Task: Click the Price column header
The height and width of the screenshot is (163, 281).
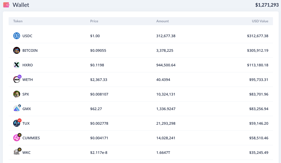Action: point(94,21)
